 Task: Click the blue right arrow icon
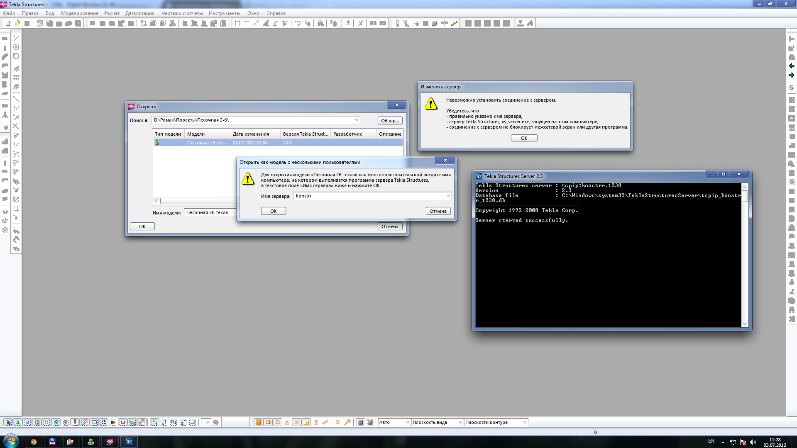point(791,75)
